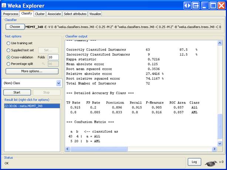Click the horizontal scroll left arrow

pyautogui.click(x=68, y=149)
